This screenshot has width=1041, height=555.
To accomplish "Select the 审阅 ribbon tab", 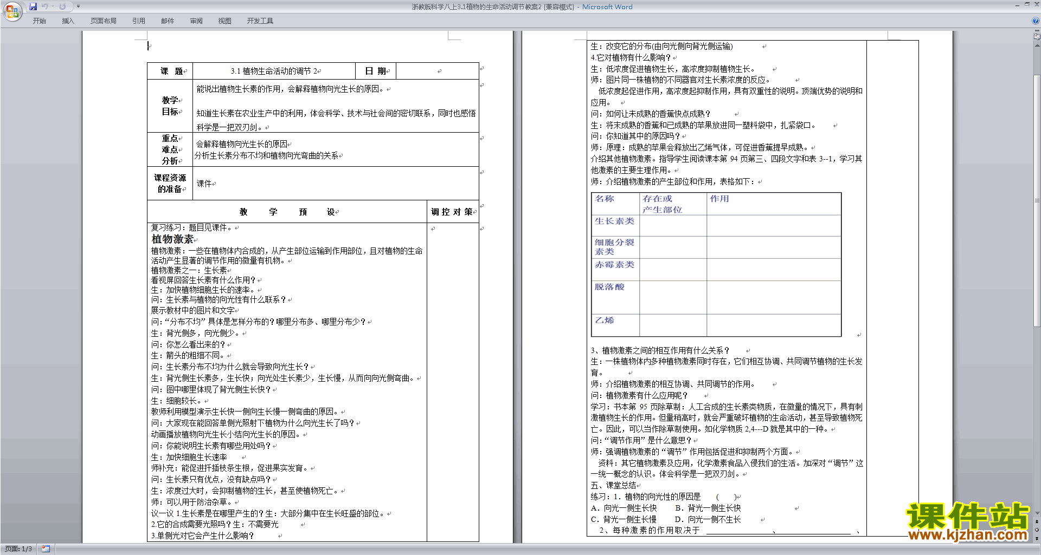I will [x=196, y=21].
